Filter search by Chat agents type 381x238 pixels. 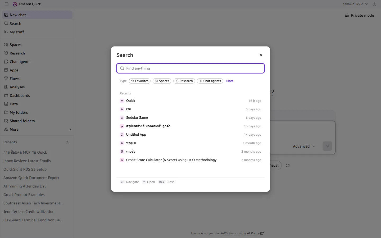210,81
